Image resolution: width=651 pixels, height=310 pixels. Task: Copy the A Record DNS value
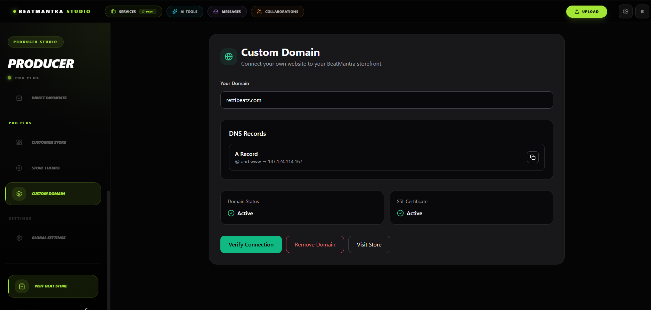point(532,157)
